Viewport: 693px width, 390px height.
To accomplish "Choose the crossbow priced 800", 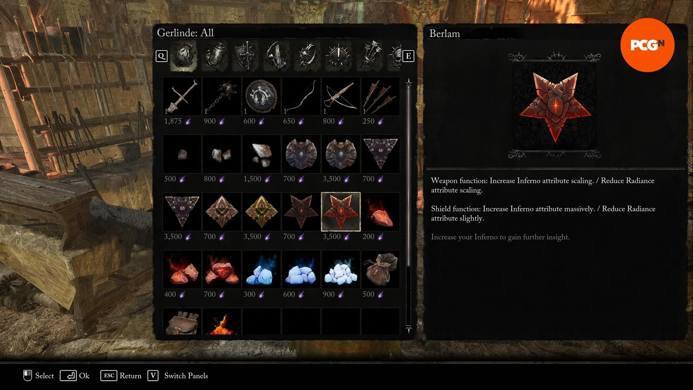I will point(341,96).
